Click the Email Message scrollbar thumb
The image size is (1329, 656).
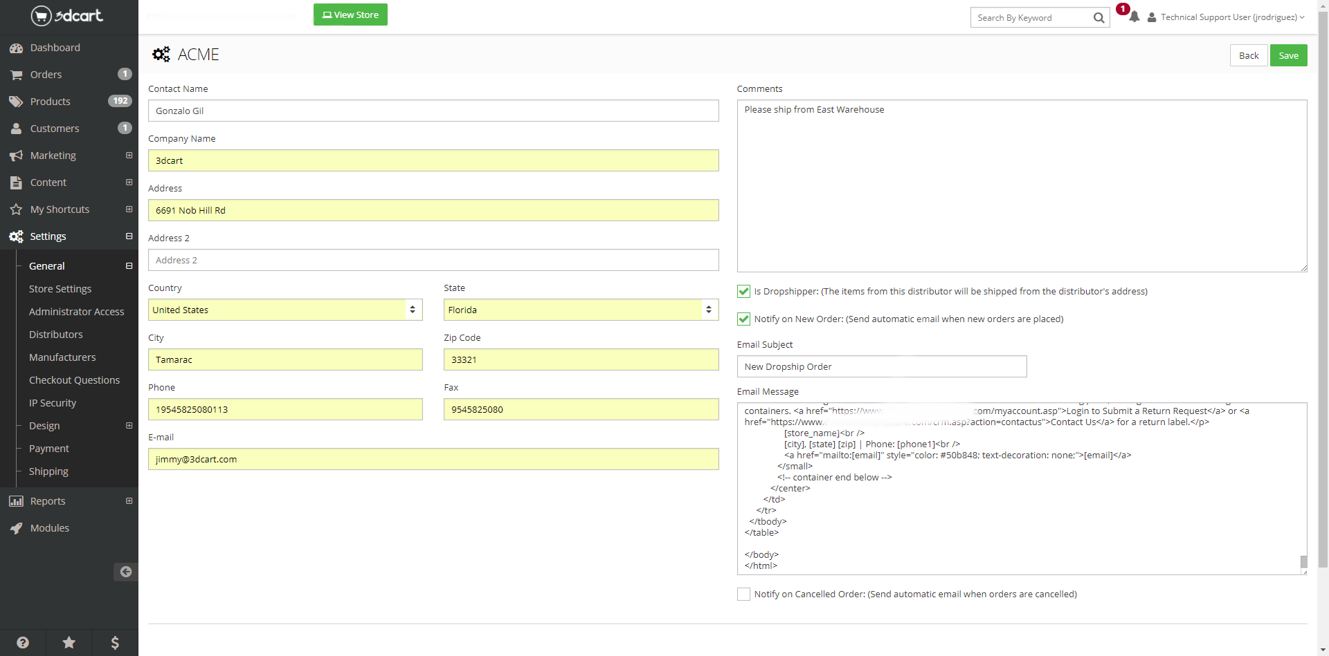pyautogui.click(x=1303, y=561)
